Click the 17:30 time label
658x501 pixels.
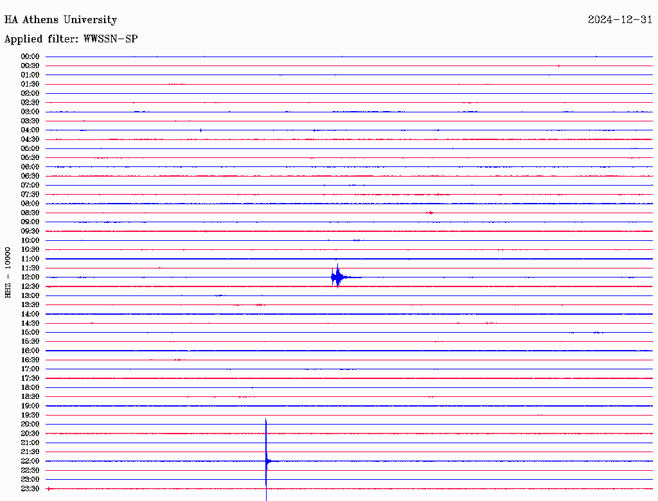pyautogui.click(x=30, y=378)
